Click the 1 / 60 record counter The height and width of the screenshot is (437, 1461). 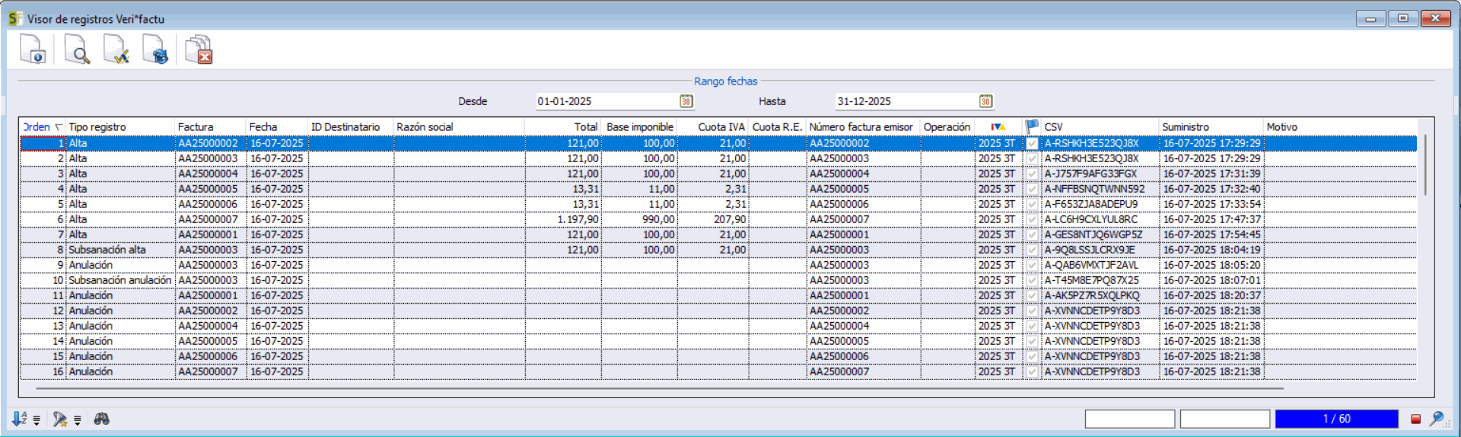pos(1337,419)
